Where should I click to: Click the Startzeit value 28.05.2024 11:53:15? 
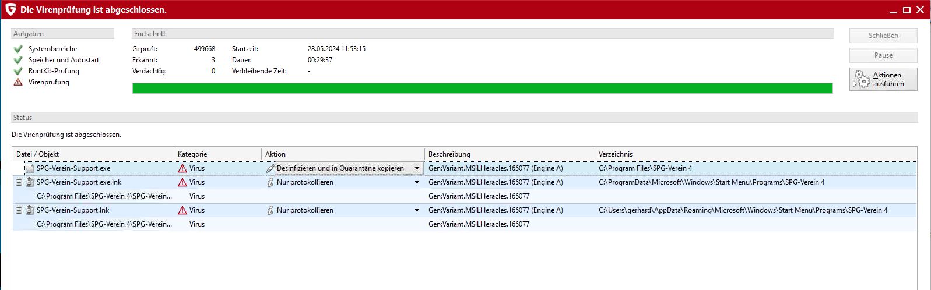click(x=336, y=49)
